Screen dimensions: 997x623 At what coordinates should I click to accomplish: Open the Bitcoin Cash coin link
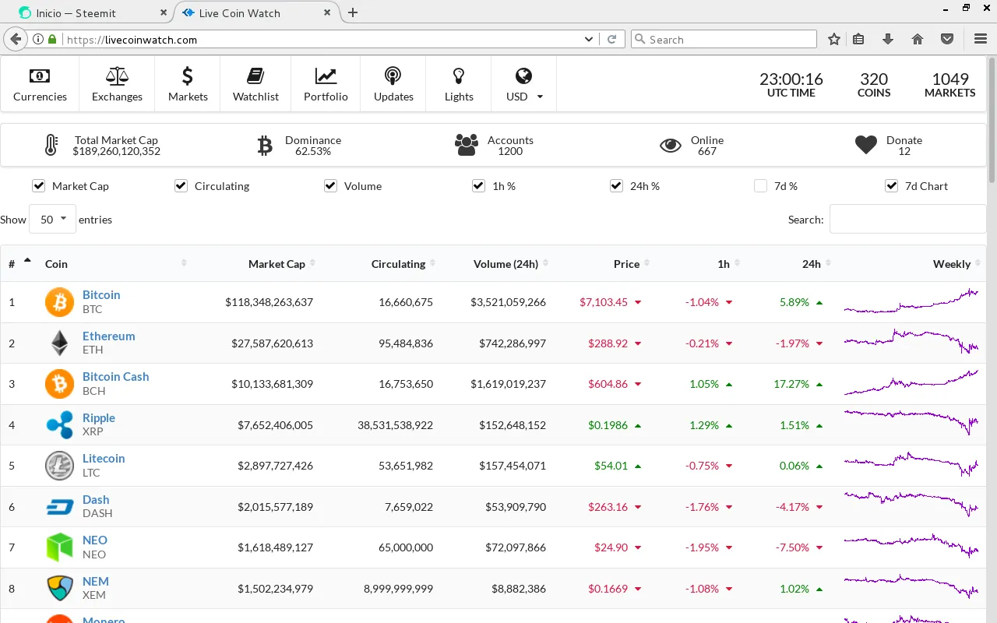click(x=115, y=377)
